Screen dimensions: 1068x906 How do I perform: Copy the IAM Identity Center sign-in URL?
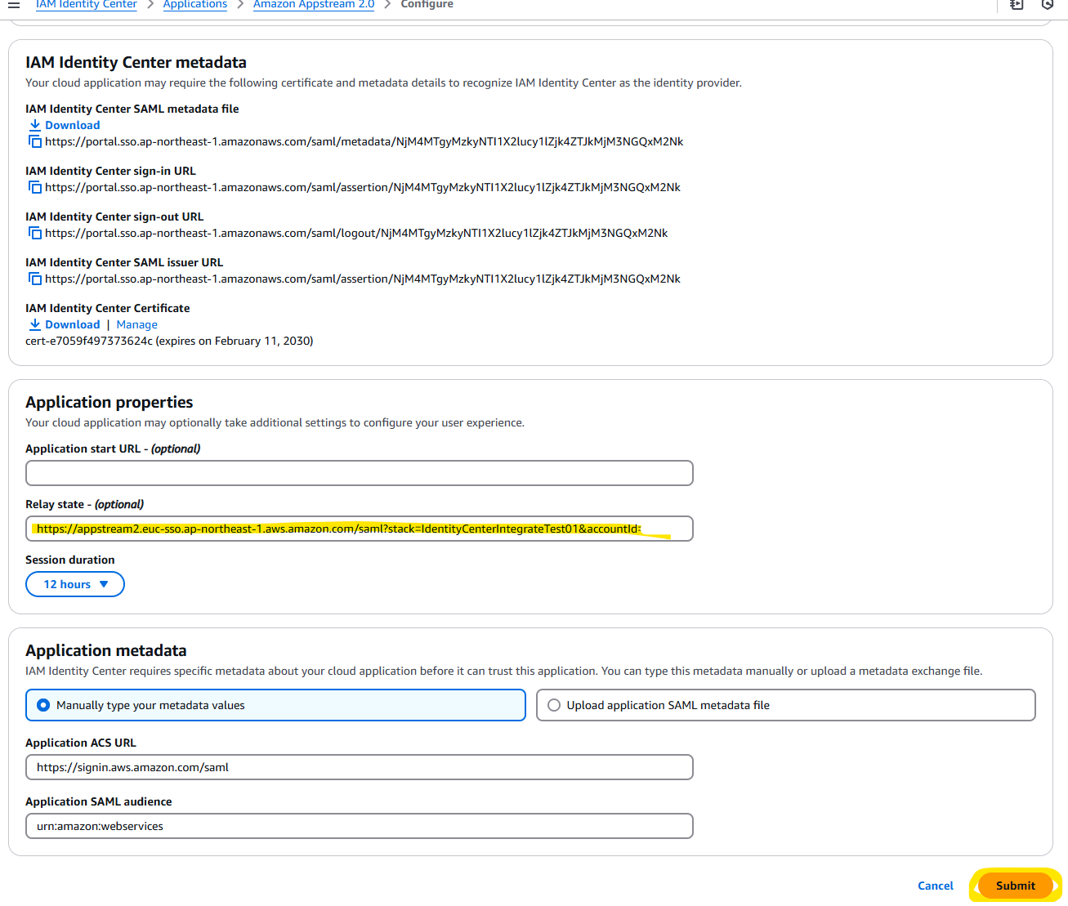pyautogui.click(x=35, y=187)
